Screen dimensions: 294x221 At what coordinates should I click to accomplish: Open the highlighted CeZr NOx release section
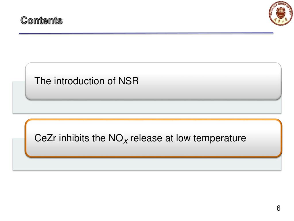click(153, 138)
